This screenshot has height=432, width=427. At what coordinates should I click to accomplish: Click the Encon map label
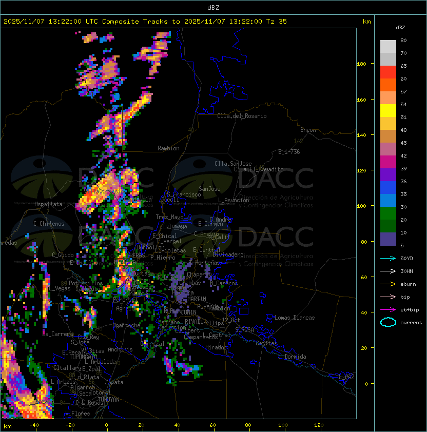[308, 130]
